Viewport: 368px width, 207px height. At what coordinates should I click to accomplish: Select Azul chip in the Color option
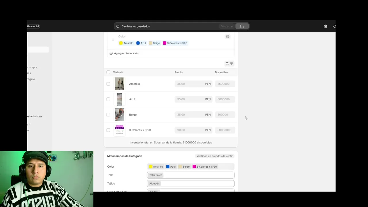[141, 43]
